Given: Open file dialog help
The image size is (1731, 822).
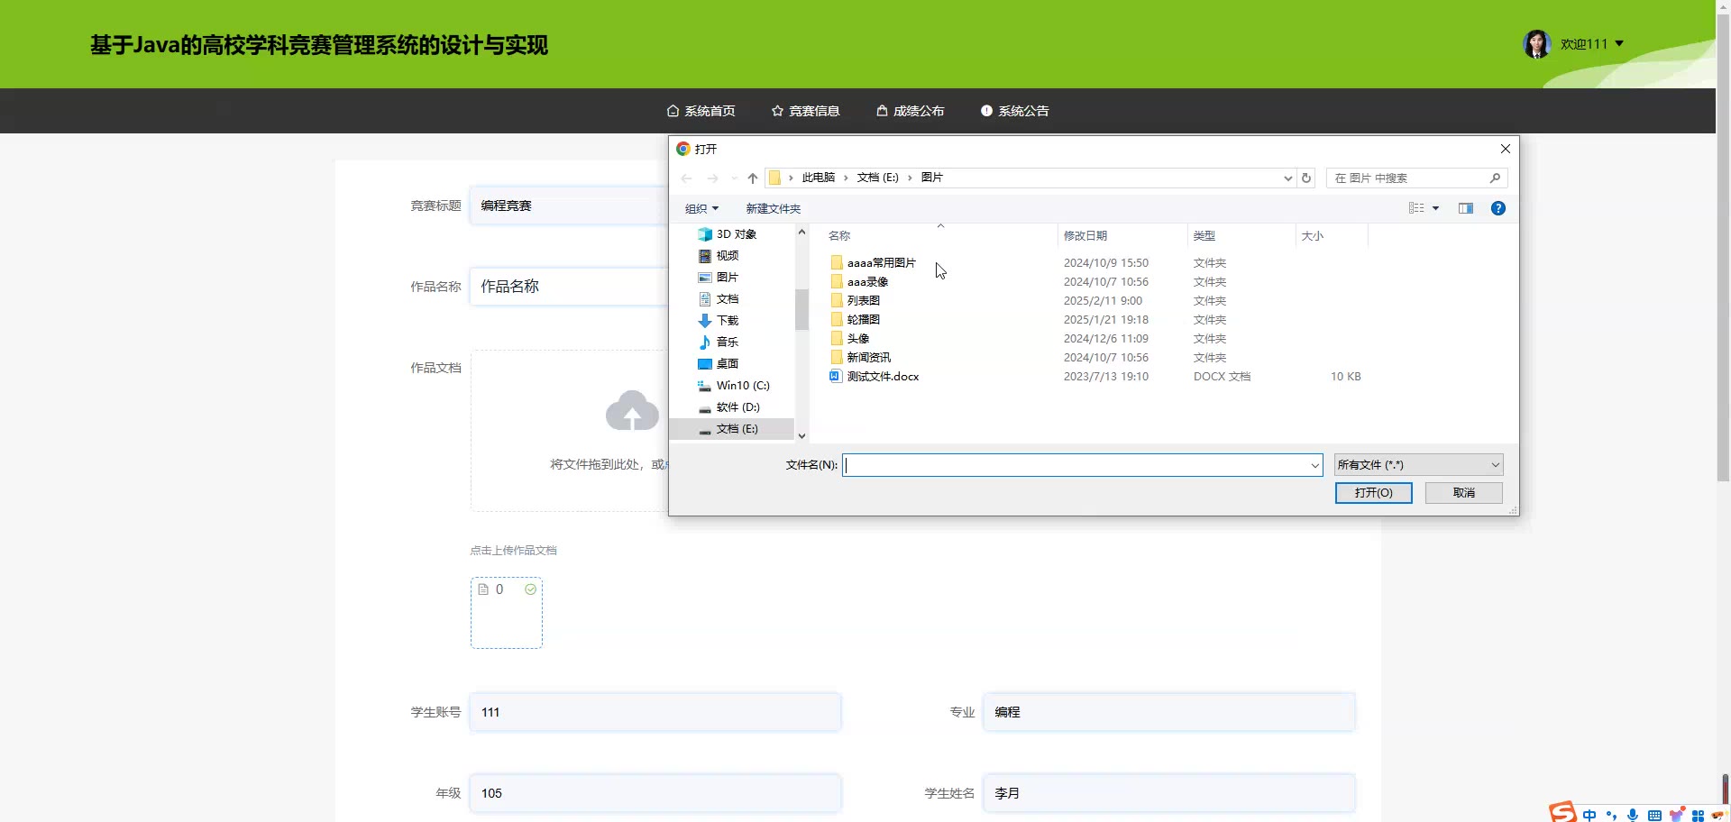Looking at the screenshot, I should [1497, 208].
